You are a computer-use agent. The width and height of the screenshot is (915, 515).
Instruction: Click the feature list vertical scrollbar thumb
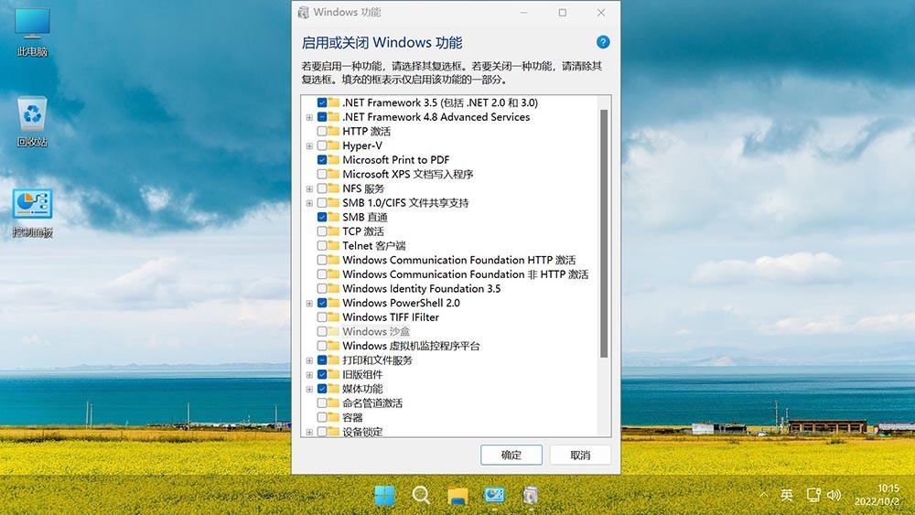point(604,233)
